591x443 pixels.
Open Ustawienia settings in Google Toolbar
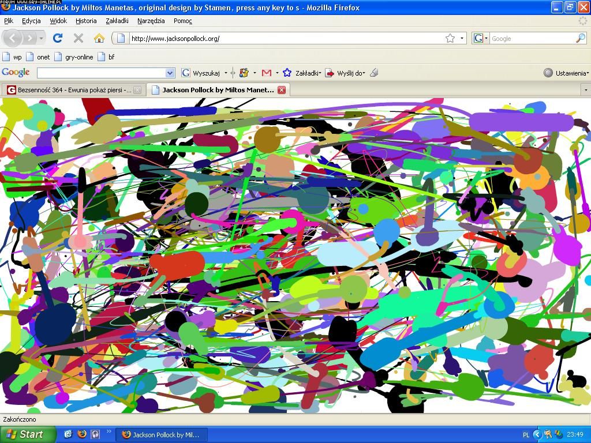566,73
